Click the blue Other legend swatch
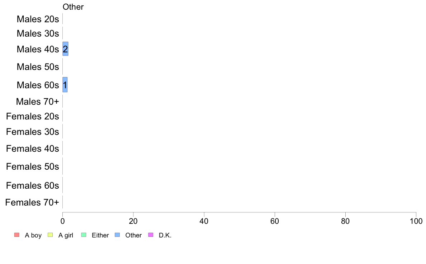The image size is (426, 264). (x=117, y=235)
